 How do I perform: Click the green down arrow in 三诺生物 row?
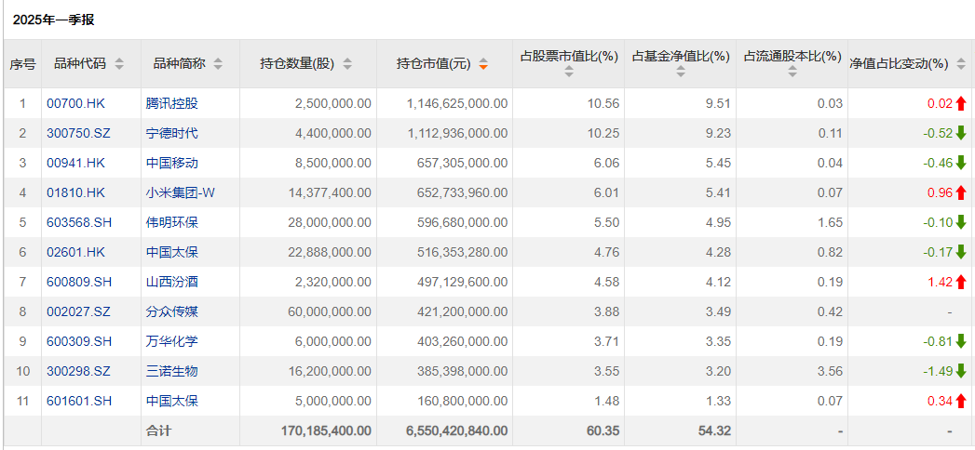(x=961, y=371)
